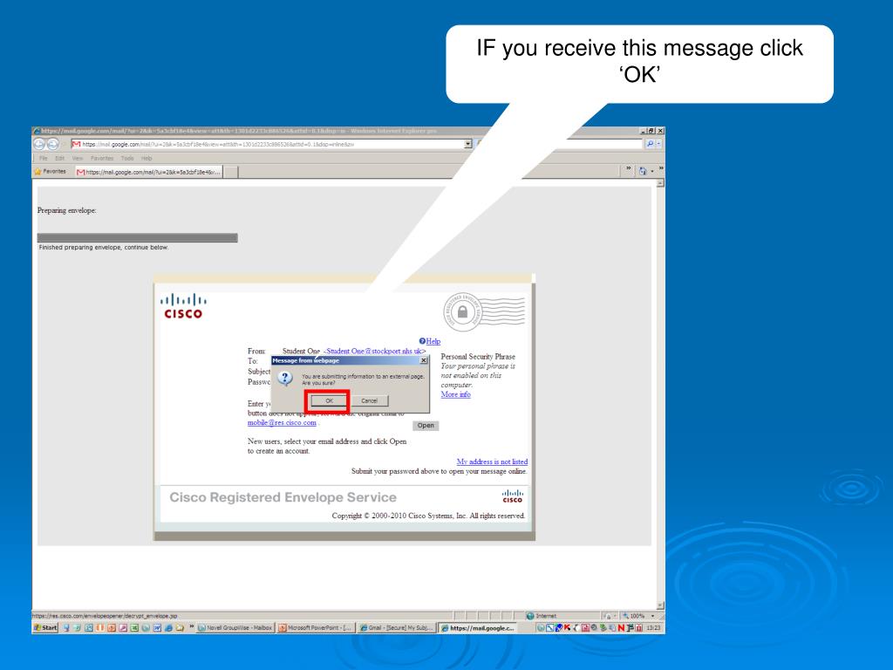Click the question mark icon in dialog
Image resolution: width=893 pixels, height=670 pixels.
(x=284, y=378)
